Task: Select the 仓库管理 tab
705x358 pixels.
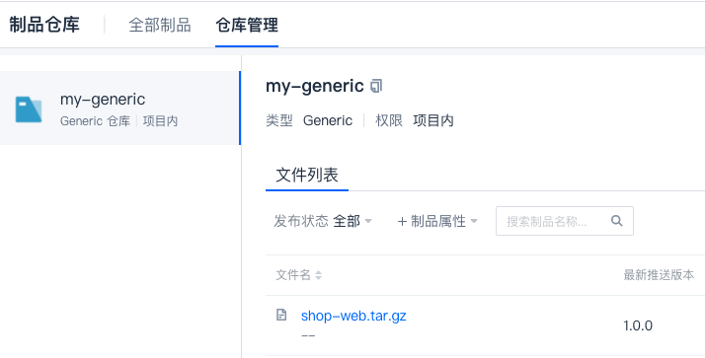Action: point(247,25)
